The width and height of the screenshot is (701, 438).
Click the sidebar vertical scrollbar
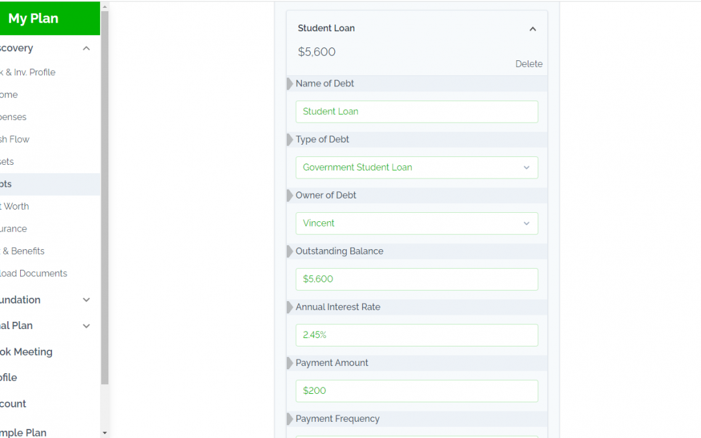[x=105, y=197]
